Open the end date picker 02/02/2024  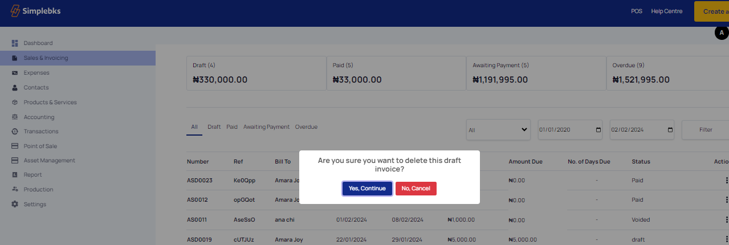coord(642,130)
